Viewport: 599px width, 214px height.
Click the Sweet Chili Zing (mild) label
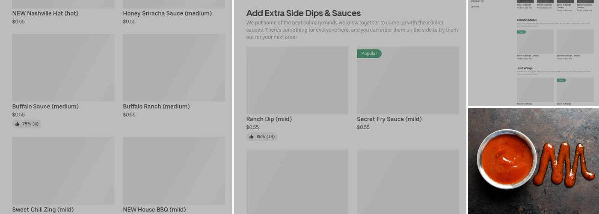click(43, 210)
